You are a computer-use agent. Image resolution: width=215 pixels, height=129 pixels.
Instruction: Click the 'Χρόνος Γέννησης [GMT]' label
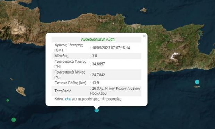69,48
